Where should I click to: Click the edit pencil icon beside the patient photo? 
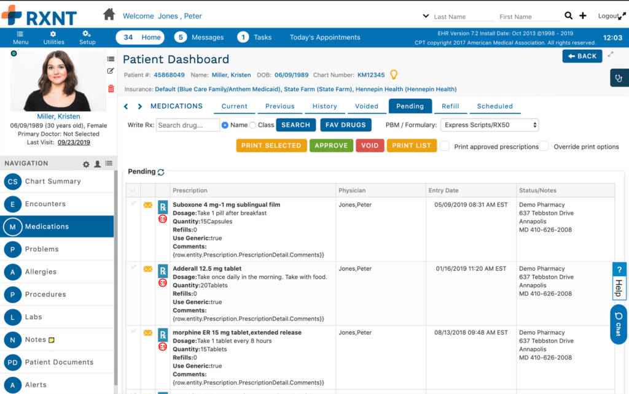pos(111,71)
